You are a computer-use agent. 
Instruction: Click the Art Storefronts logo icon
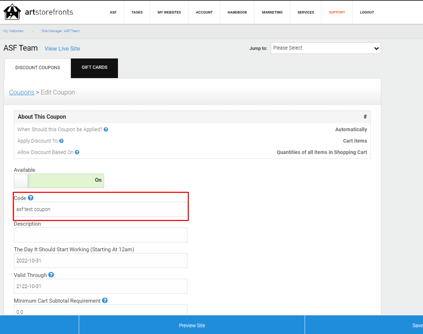click(x=12, y=12)
